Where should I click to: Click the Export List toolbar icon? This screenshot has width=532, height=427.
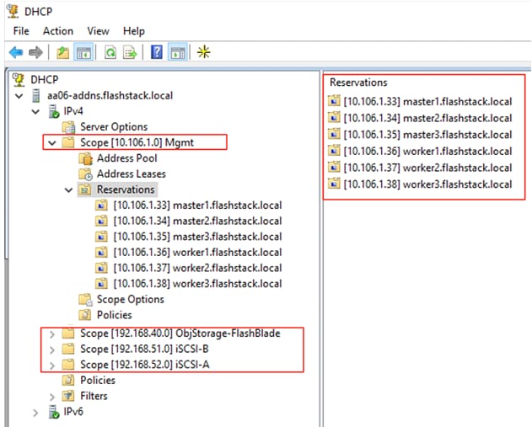(x=130, y=52)
